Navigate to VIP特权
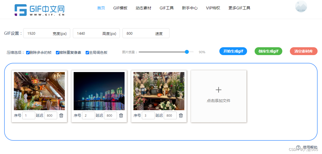Screen dimensions: 322x154 coord(213,8)
